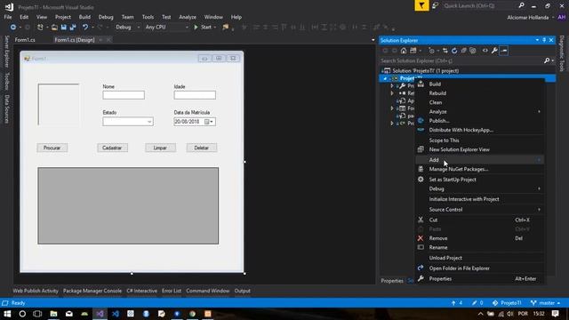Select Remove in the context menu
Image resolution: width=569 pixels, height=320 pixels.
pyautogui.click(x=479, y=238)
